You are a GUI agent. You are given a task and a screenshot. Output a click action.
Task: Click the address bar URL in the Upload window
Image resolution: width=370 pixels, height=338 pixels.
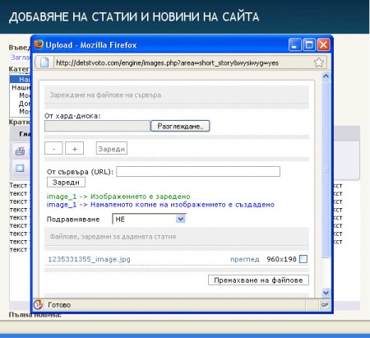click(x=167, y=63)
